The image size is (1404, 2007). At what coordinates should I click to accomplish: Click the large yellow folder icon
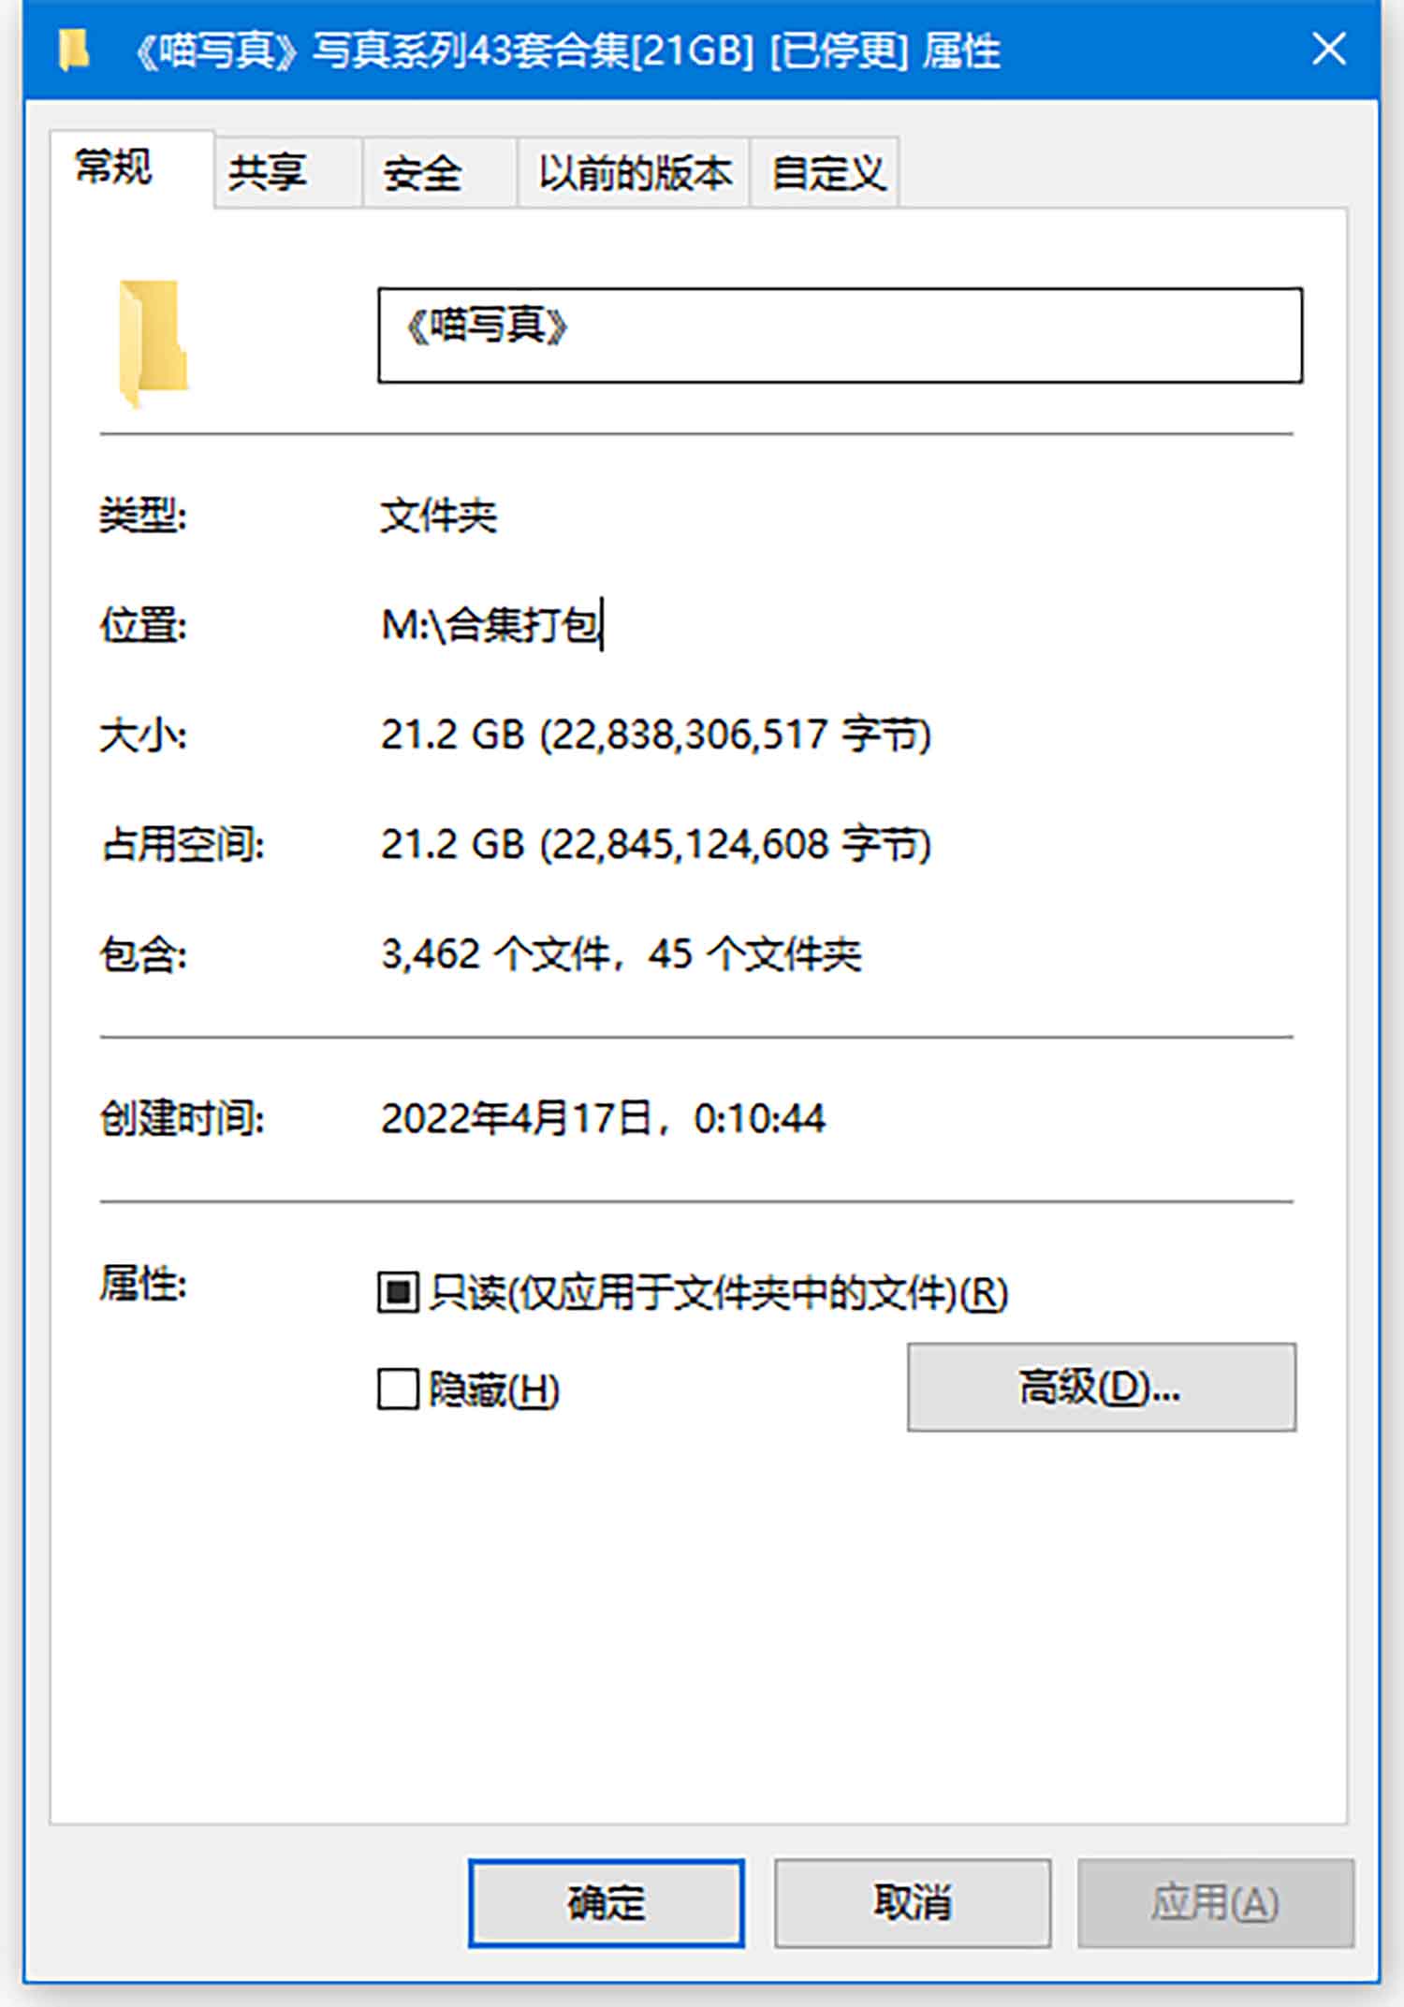click(x=154, y=343)
